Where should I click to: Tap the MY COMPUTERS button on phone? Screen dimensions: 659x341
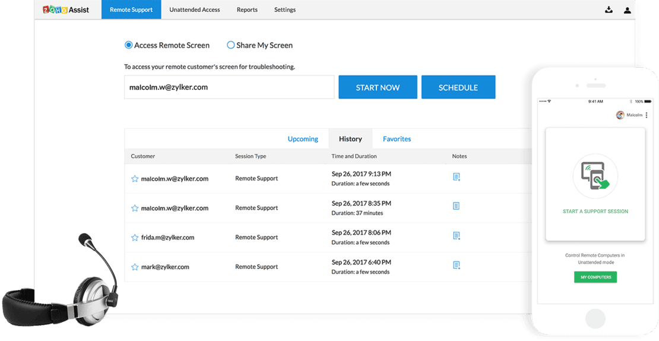click(x=595, y=277)
